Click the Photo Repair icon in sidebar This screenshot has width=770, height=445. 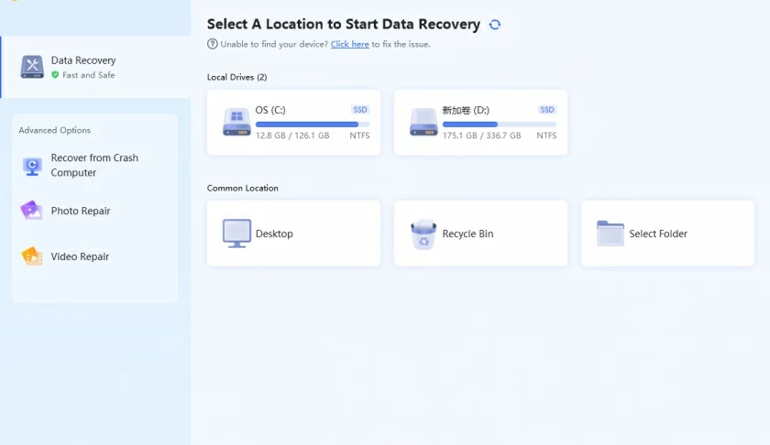click(32, 211)
